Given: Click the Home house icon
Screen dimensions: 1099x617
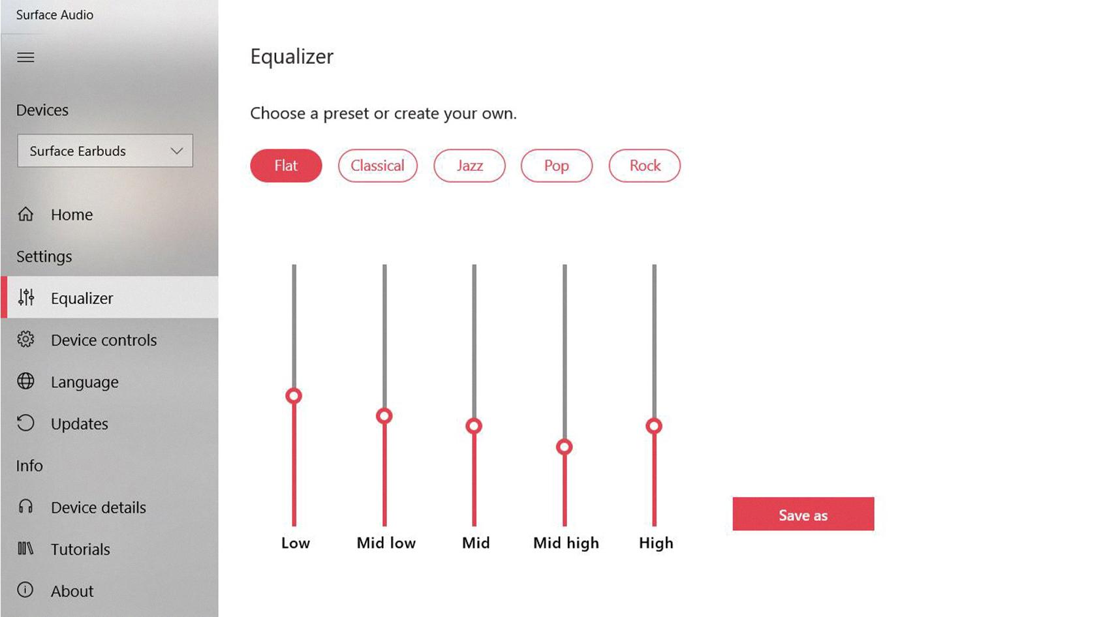Looking at the screenshot, I should coord(25,214).
